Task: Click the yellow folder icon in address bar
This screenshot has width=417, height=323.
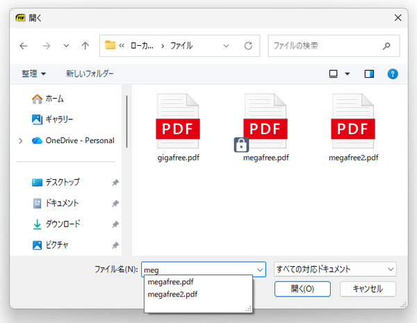Action: point(110,45)
